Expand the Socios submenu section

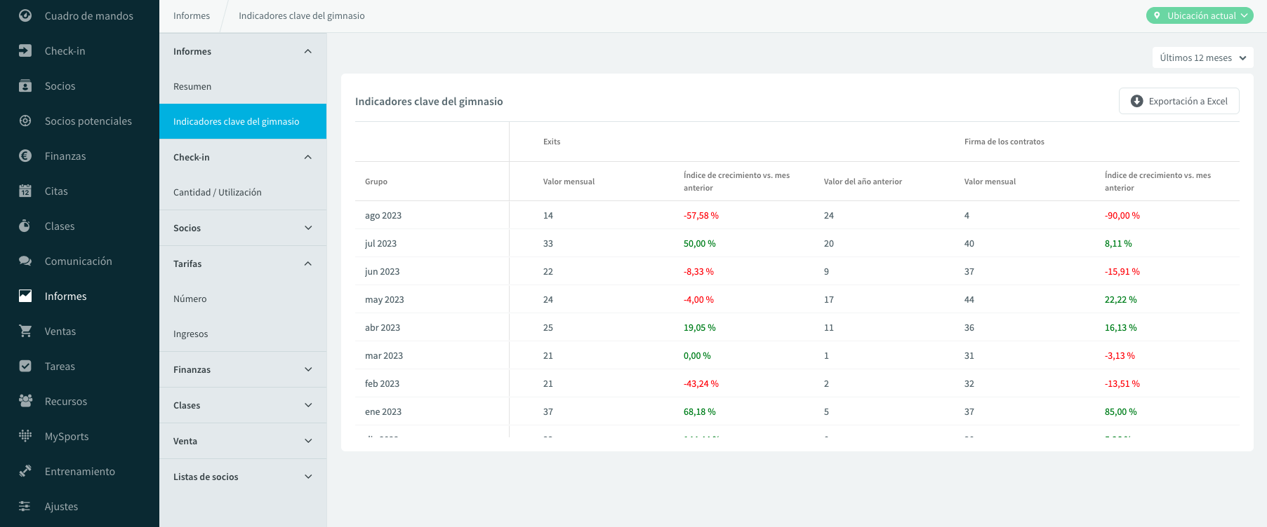click(x=243, y=228)
